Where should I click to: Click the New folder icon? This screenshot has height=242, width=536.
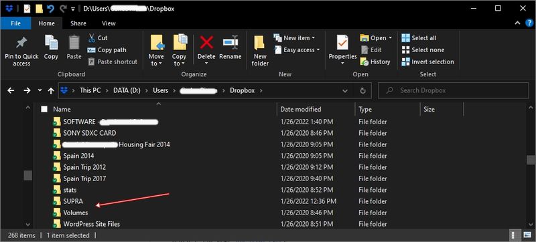[x=259, y=43]
